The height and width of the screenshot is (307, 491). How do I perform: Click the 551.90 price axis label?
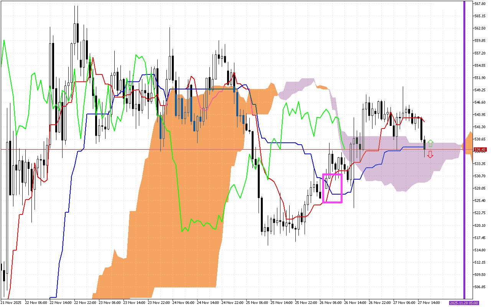pos(480,78)
